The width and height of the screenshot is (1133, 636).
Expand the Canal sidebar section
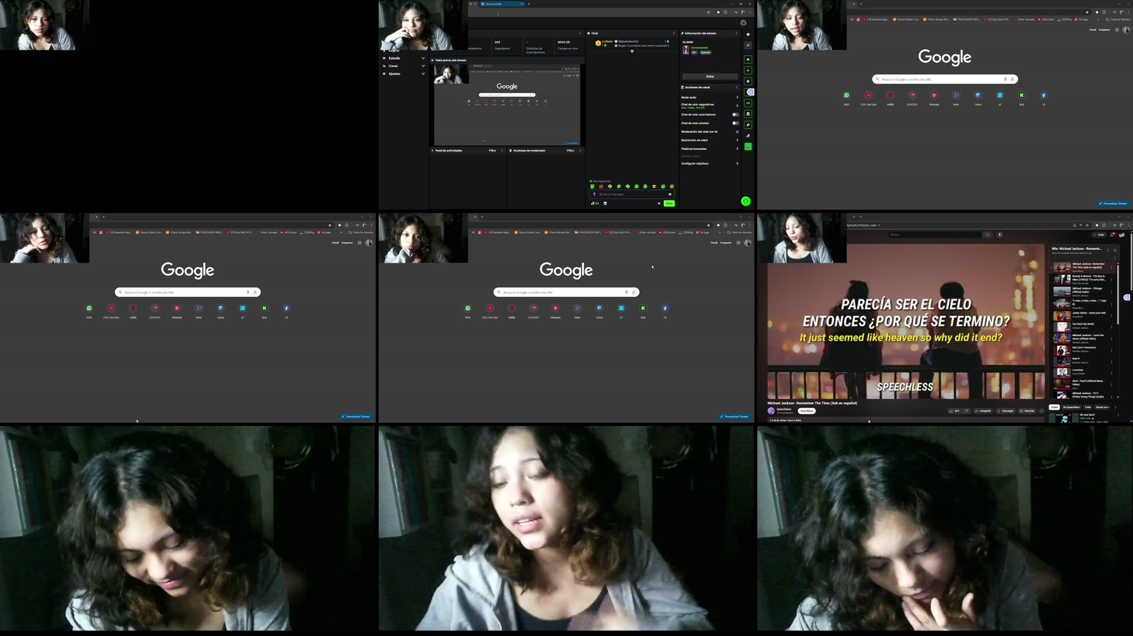[x=423, y=66]
